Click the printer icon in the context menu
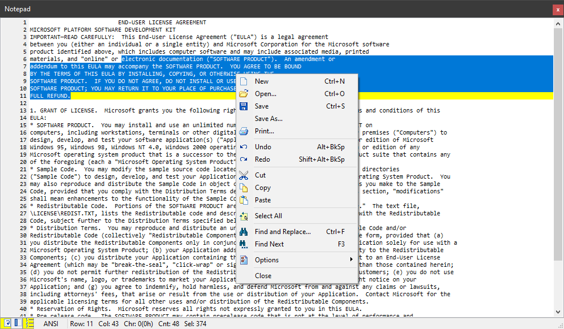The width and height of the screenshot is (564, 329). (x=244, y=131)
